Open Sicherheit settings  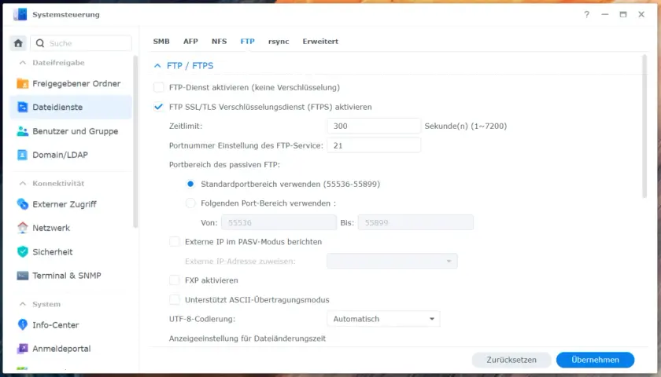click(71, 251)
